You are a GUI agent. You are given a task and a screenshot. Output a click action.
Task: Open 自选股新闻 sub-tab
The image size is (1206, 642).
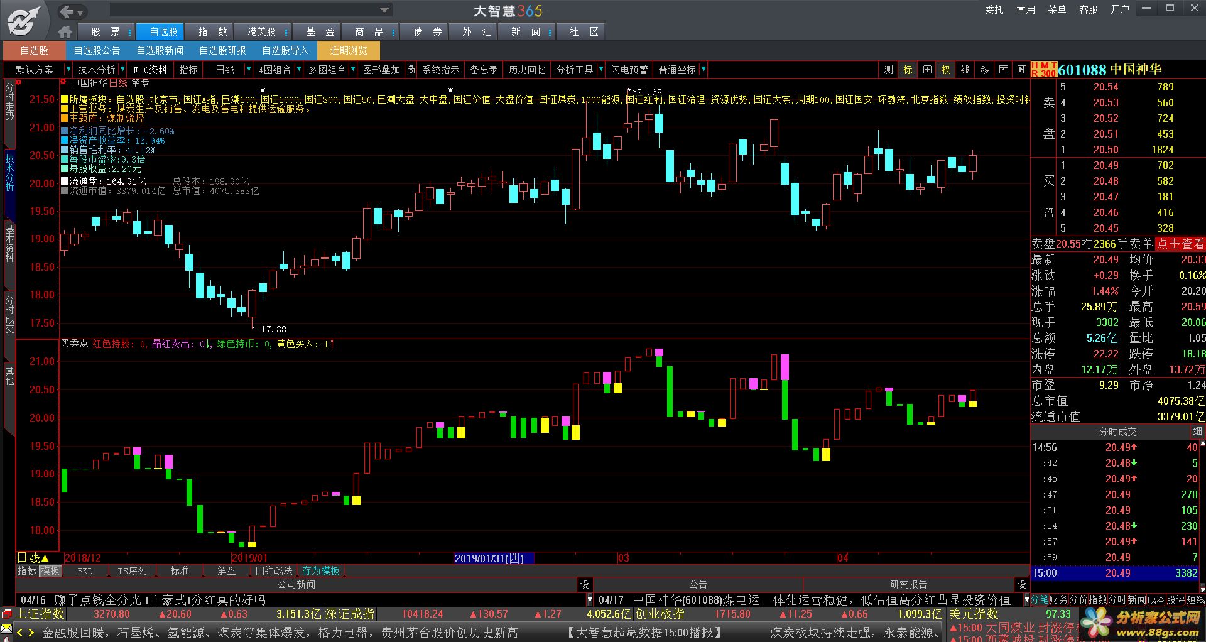160,50
